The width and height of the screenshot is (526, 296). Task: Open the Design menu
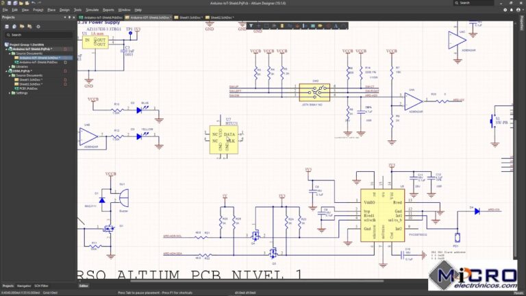pyautogui.click(x=64, y=10)
